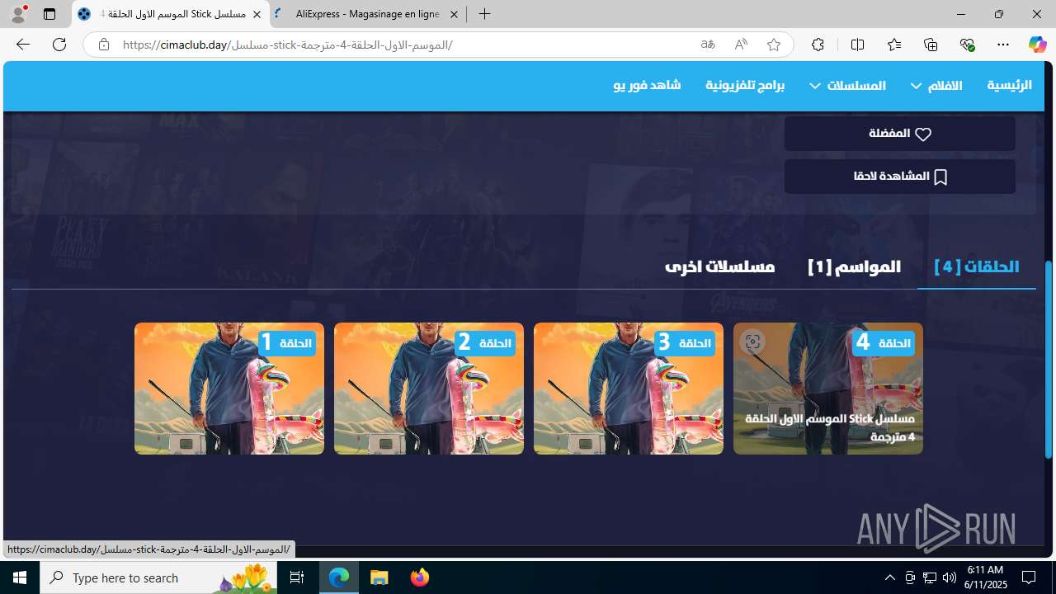The width and height of the screenshot is (1056, 594).
Task: Open Task View on taskbar
Action: [297, 577]
